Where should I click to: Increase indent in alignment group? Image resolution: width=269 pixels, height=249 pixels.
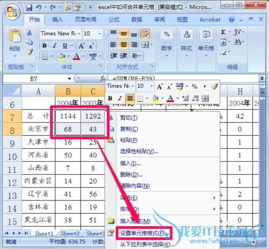pyautogui.click(x=123, y=56)
